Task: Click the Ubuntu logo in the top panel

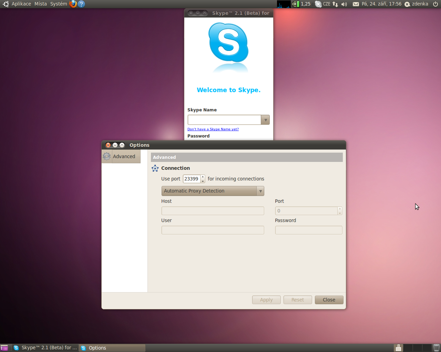Action: click(6, 4)
